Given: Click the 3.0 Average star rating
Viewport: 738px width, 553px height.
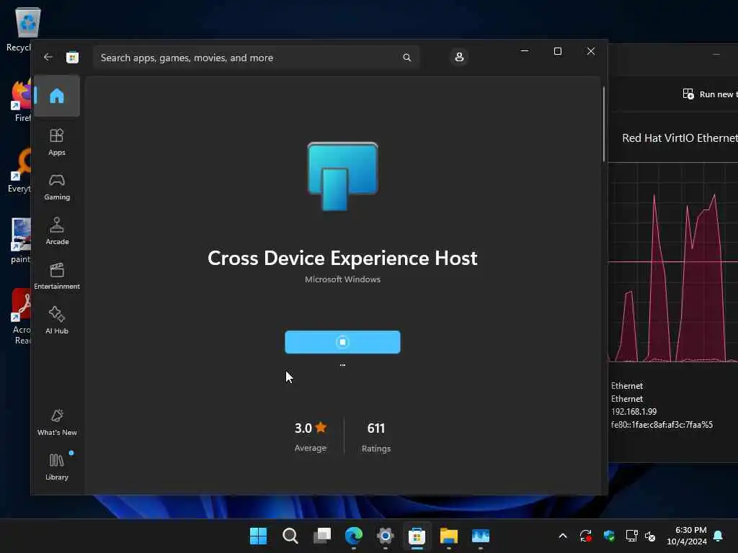Looking at the screenshot, I should 311,436.
